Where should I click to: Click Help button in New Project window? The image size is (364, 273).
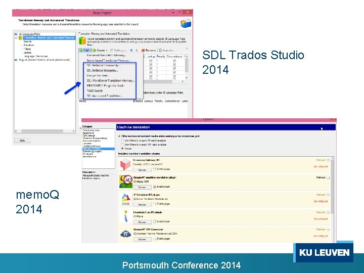pos(22,141)
